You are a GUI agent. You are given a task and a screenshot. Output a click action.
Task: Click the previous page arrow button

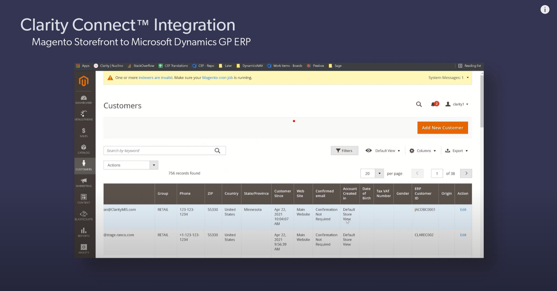click(417, 173)
